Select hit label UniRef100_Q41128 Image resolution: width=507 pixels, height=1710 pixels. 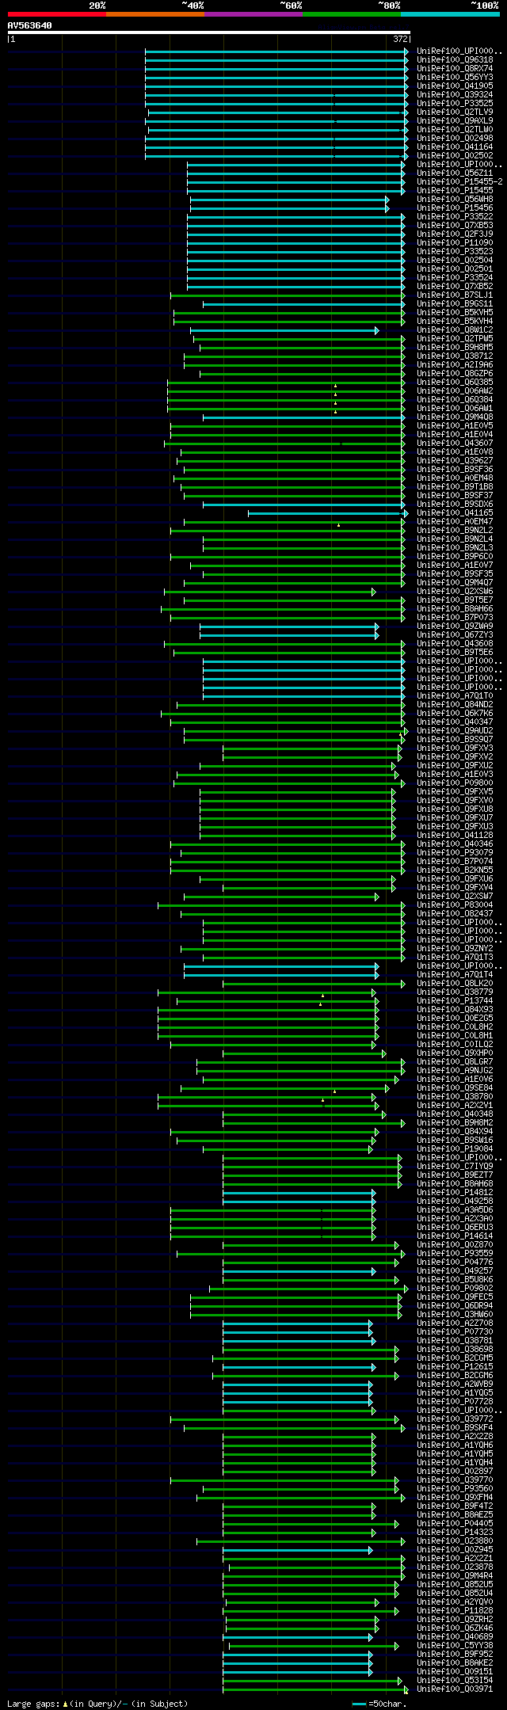(x=455, y=835)
